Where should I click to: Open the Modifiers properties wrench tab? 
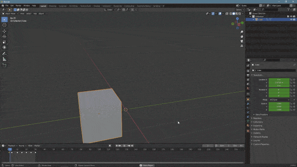point(248,104)
